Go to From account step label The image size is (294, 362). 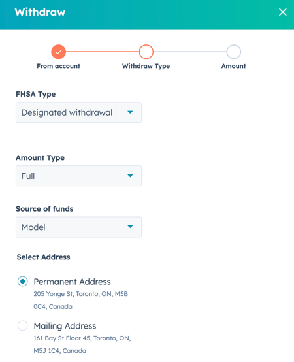58,66
